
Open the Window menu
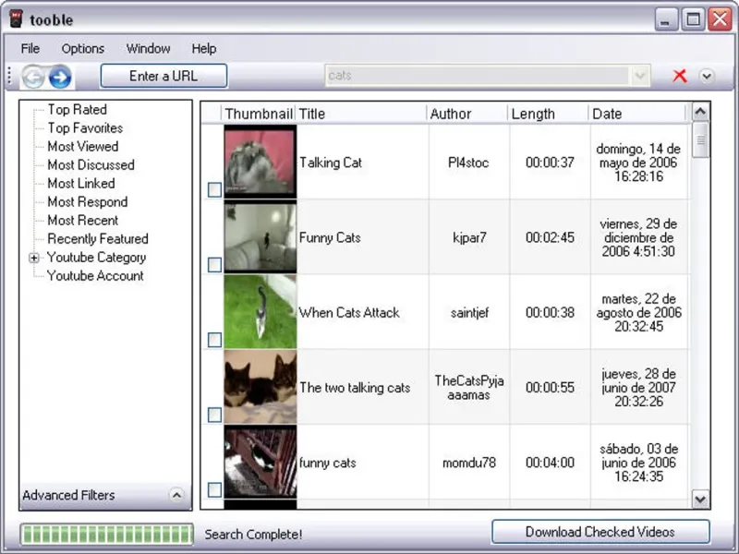[148, 49]
